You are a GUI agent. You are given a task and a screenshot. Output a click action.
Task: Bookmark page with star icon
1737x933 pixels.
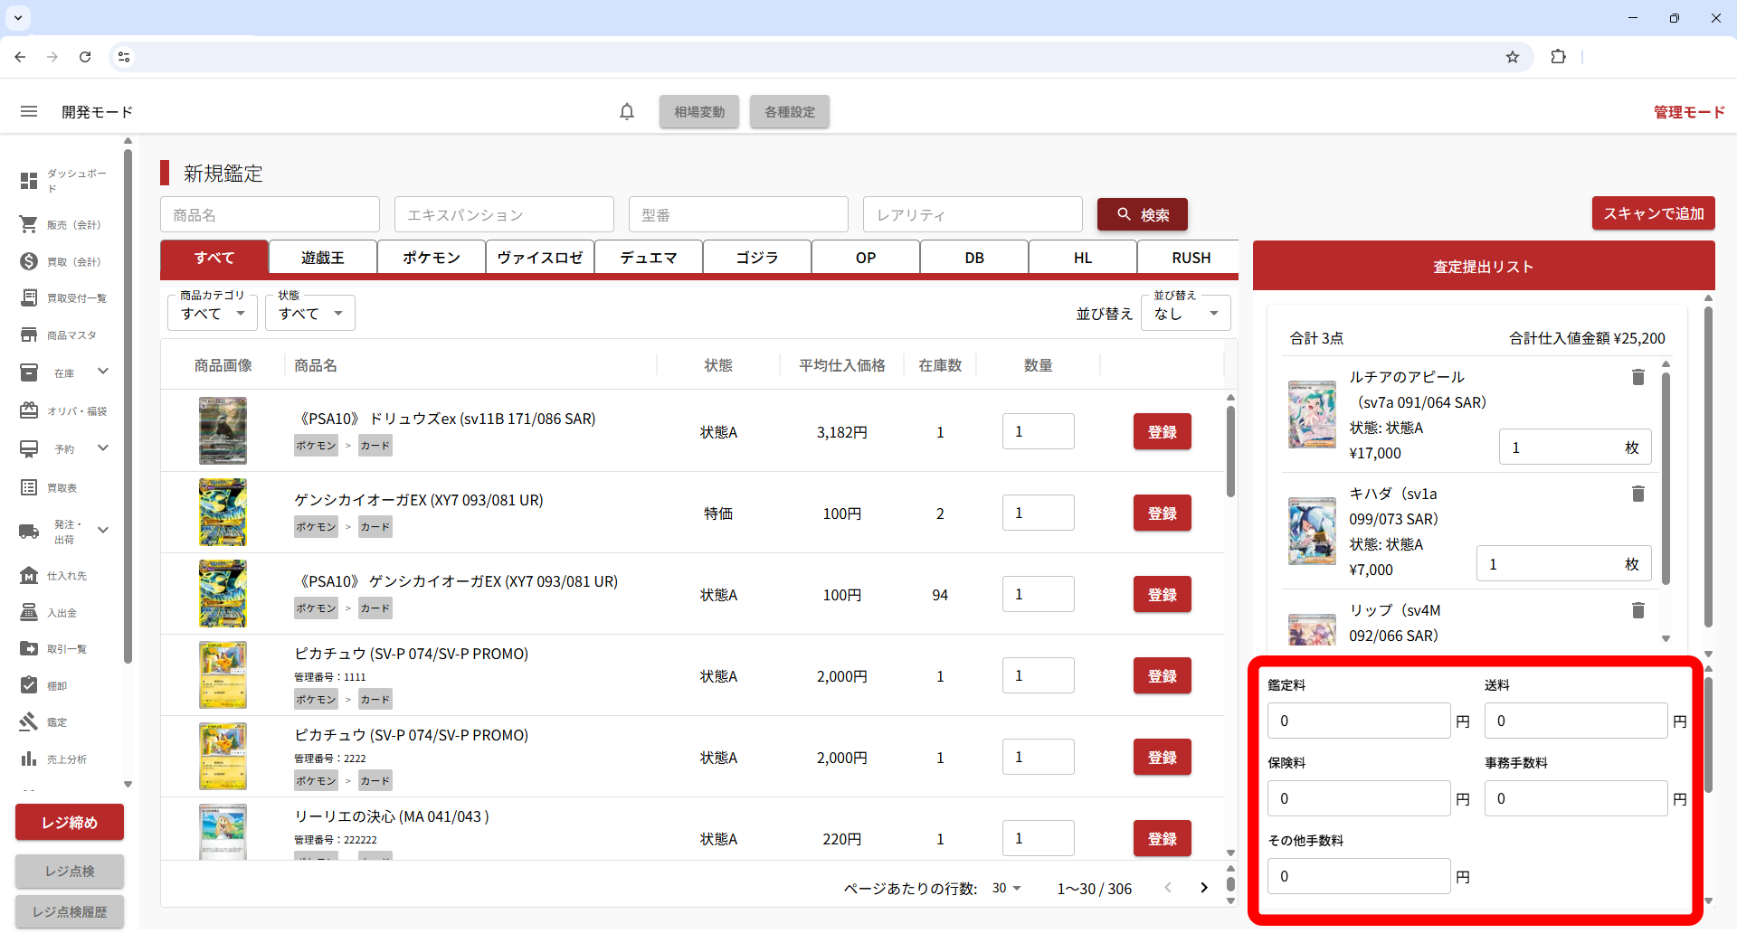click(x=1512, y=57)
